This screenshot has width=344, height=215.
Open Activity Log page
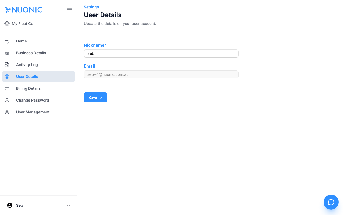pyautogui.click(x=38, y=65)
